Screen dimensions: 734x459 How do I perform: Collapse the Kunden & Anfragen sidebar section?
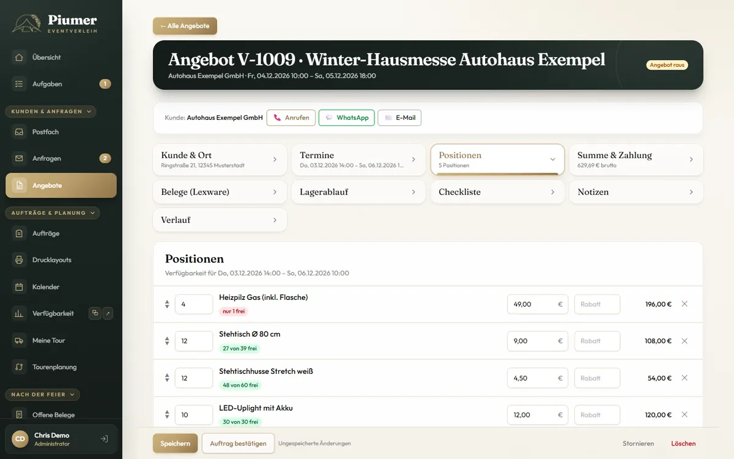[51, 111]
